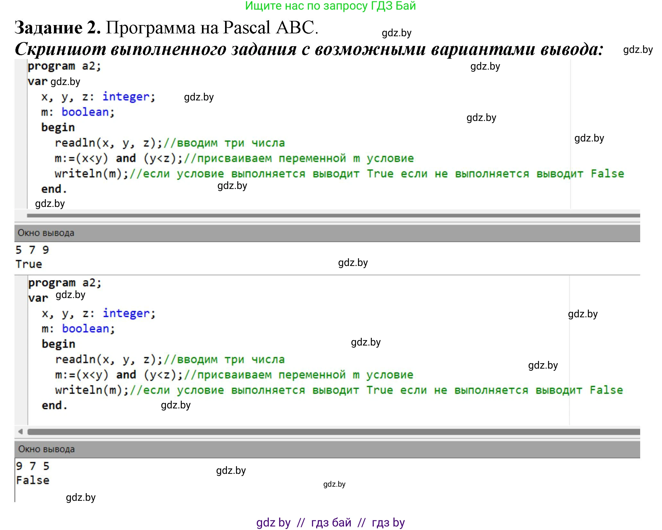The height and width of the screenshot is (530, 662).
Task: Select the and operator in condition
Action: pyautogui.click(x=126, y=158)
